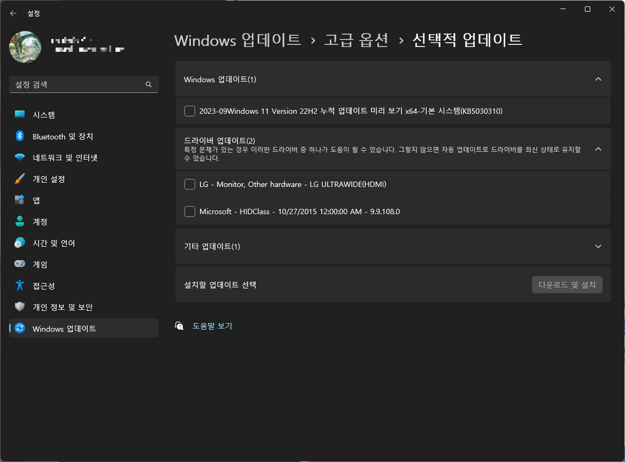Click the clock globe 시간 및 언어 icon

coord(20,242)
